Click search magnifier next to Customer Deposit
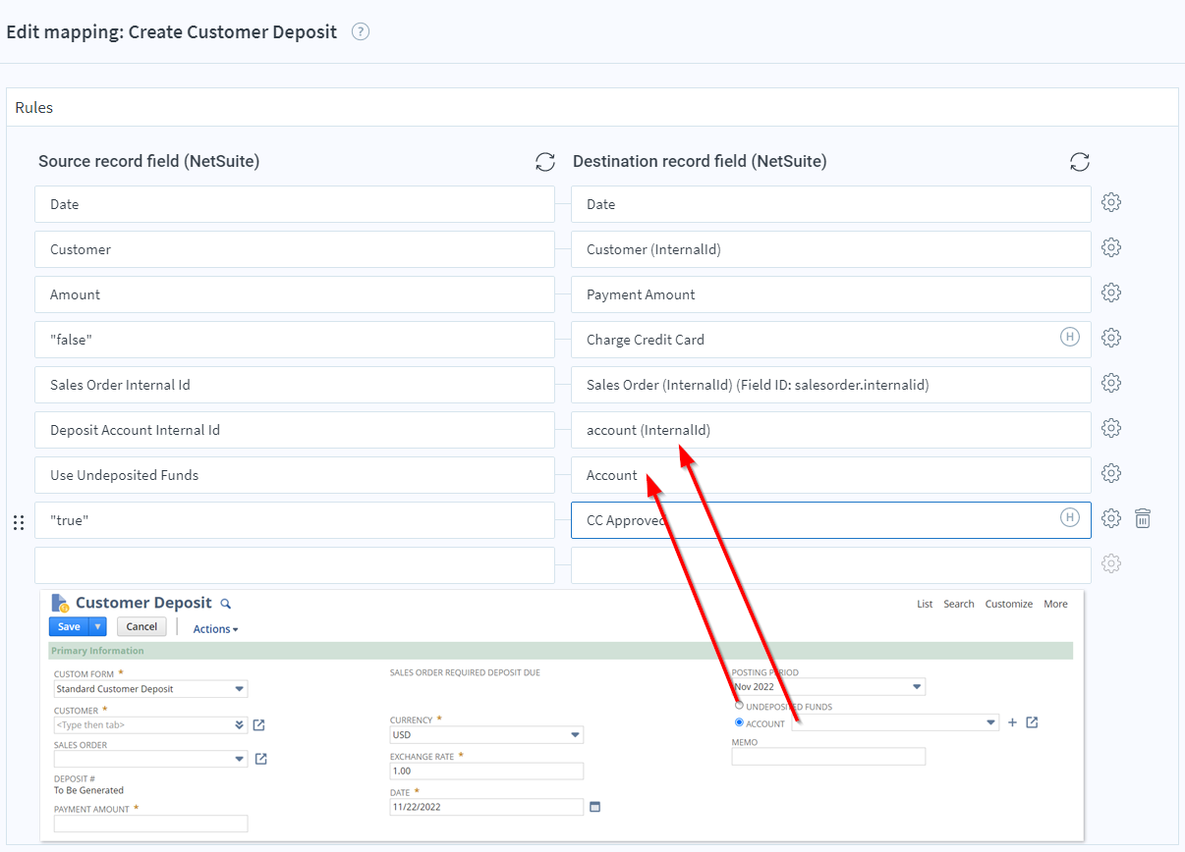This screenshot has height=852, width=1185. [x=225, y=604]
